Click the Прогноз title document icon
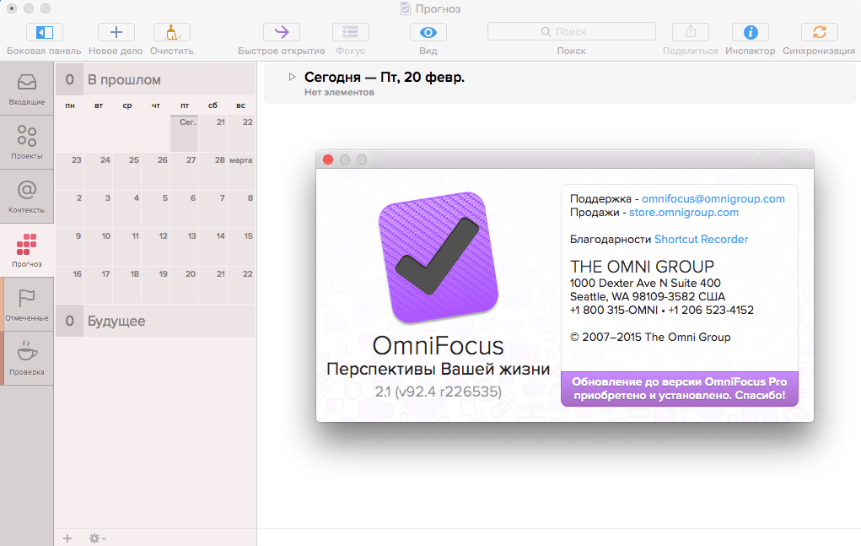 (x=406, y=8)
